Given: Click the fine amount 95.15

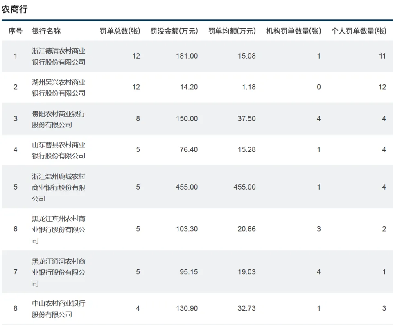Looking at the screenshot, I should click(x=189, y=272).
